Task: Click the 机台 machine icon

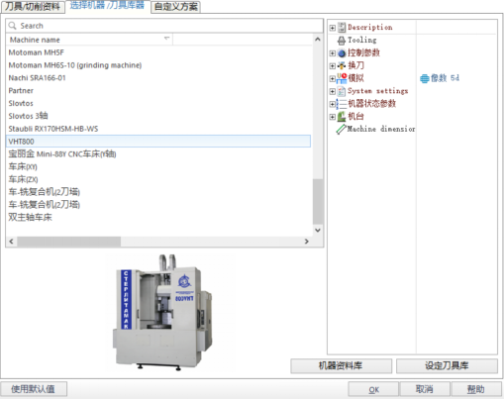Action: coord(342,116)
